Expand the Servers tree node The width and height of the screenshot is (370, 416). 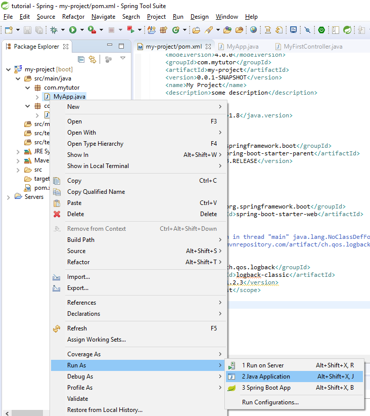(x=9, y=197)
